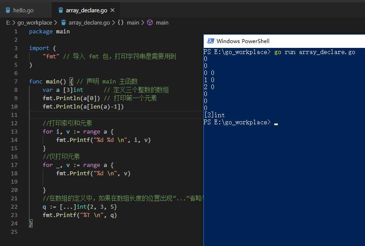Click line number 1 in the gutter
This screenshot has width=365, height=246.
(16, 31)
